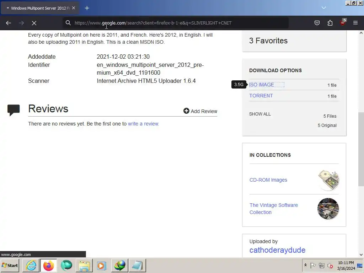The height and width of the screenshot is (273, 364).
Task: Stop loading the page
Action: pos(34,23)
